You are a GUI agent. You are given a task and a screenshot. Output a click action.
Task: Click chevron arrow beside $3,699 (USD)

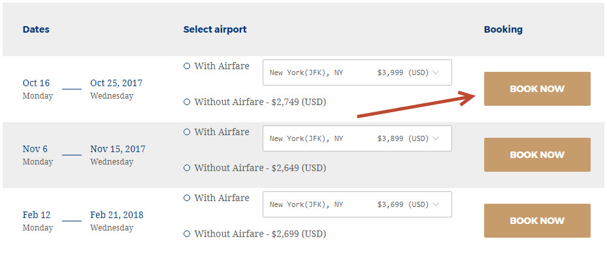436,204
